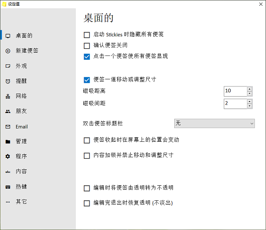Click the Email envelope icon

pos(8,127)
